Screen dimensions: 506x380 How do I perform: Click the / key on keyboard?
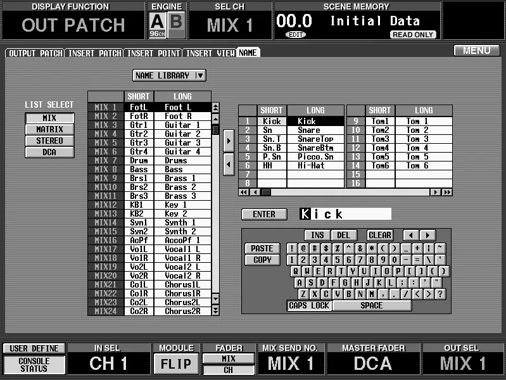[x=406, y=294]
